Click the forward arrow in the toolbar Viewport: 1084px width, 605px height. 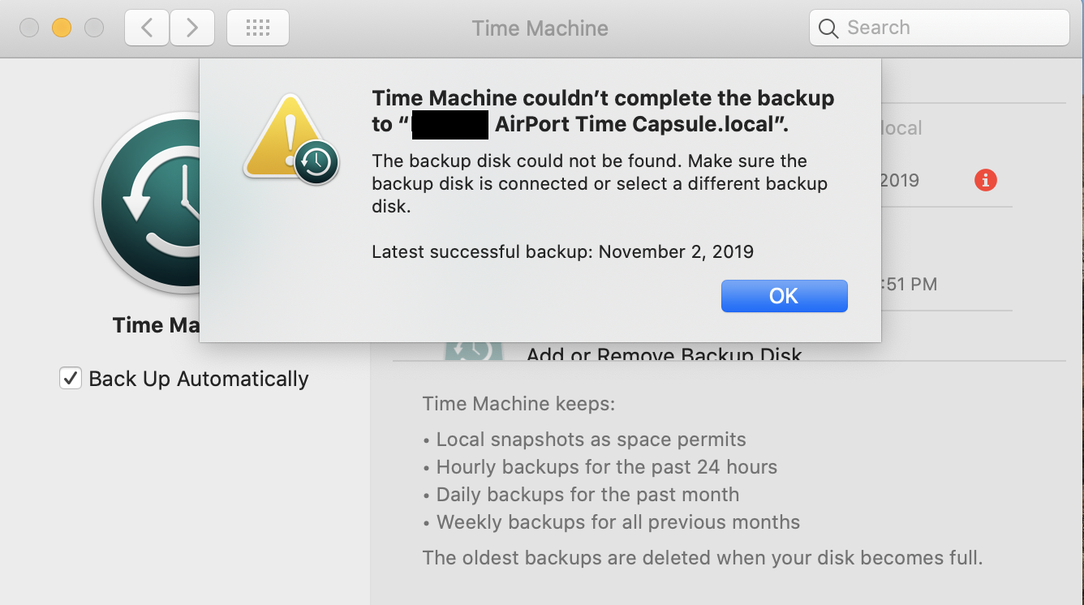coord(192,27)
